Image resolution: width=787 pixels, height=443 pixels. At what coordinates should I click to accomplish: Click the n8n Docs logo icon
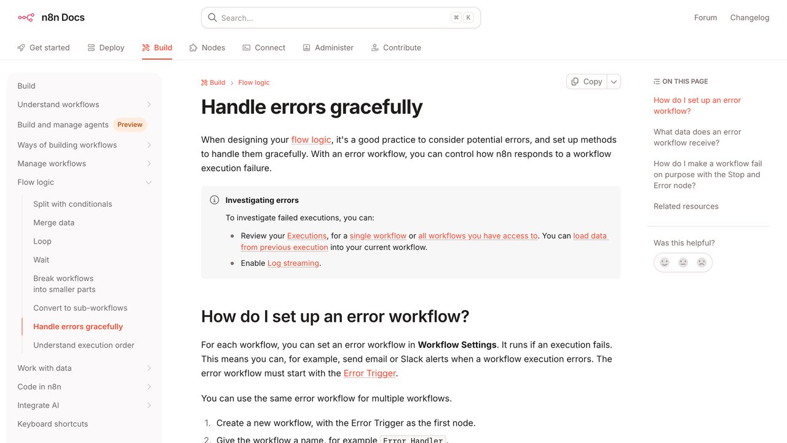pos(26,17)
